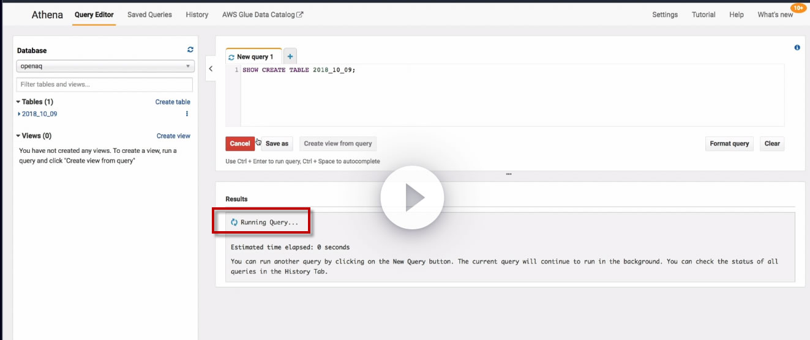The height and width of the screenshot is (340, 810).
Task: Click inside the SQL query editor text
Action: click(x=299, y=70)
